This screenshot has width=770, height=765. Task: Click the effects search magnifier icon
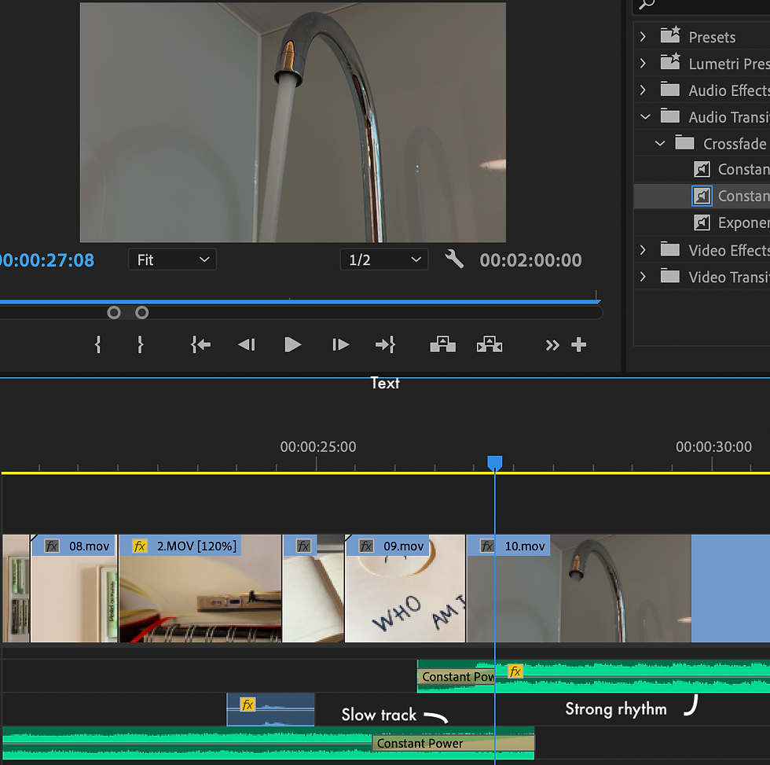[647, 5]
